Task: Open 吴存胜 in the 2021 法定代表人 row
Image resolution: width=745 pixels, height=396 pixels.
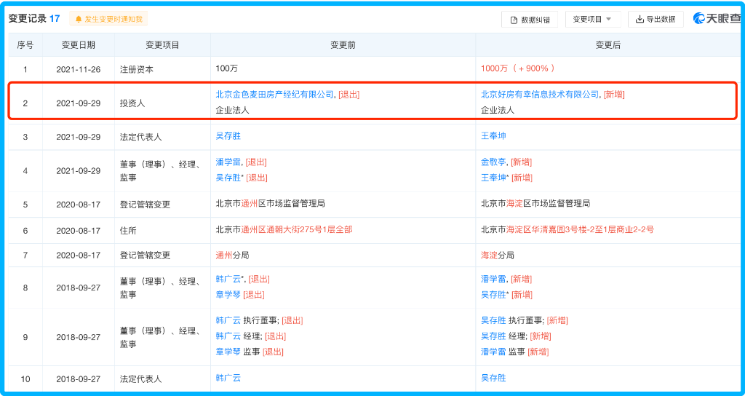Action: 228,136
